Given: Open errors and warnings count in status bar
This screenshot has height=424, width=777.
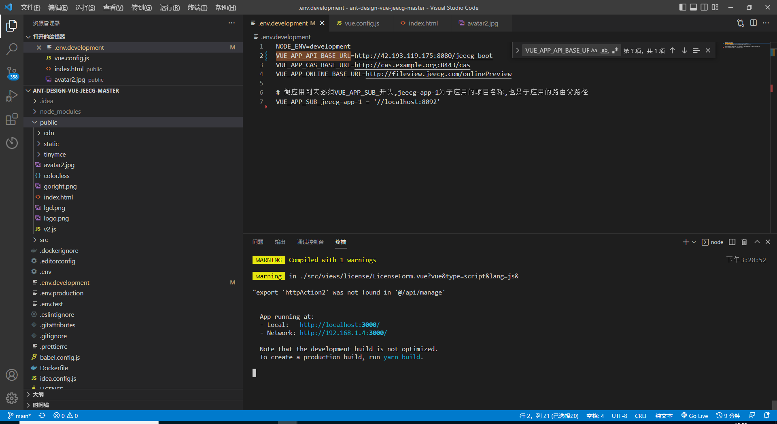Looking at the screenshot, I should [66, 416].
